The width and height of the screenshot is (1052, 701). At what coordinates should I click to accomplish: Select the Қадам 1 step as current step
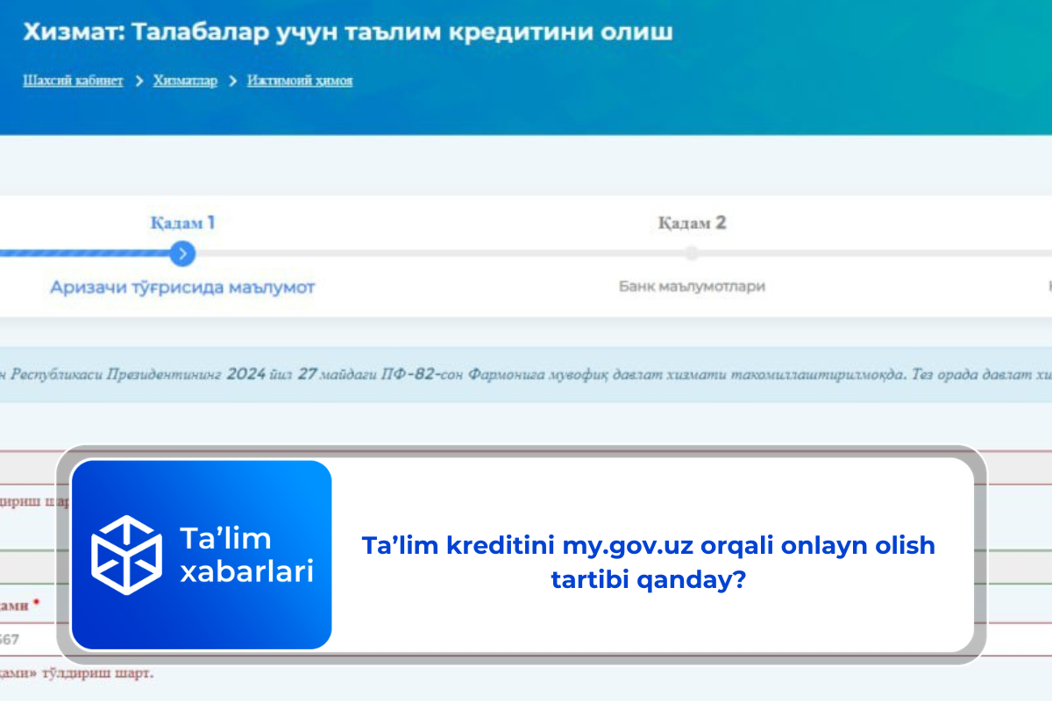[x=182, y=223]
